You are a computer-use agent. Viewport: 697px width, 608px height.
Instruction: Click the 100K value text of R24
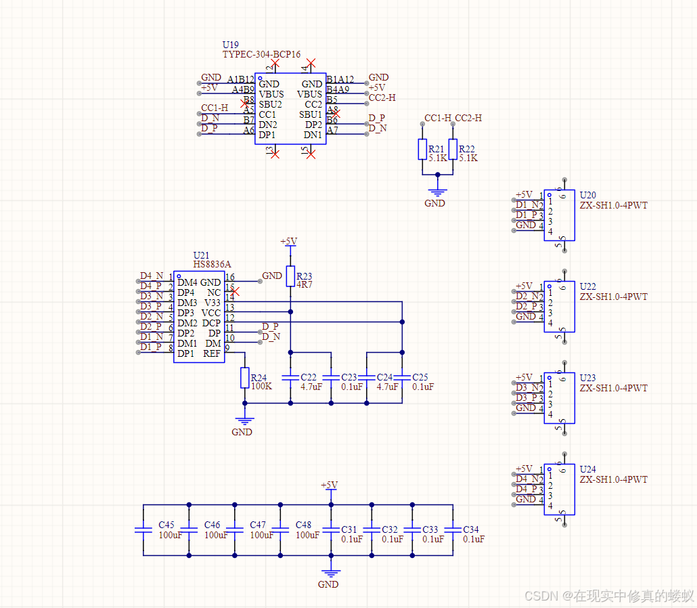point(261,386)
